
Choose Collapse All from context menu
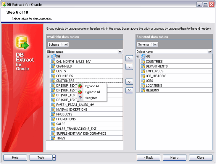pos(93,92)
